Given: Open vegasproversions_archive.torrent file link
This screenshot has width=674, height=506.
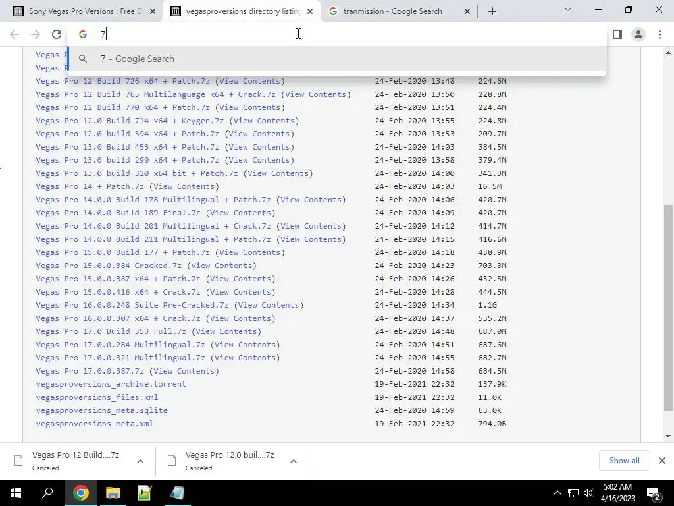Looking at the screenshot, I should point(111,384).
